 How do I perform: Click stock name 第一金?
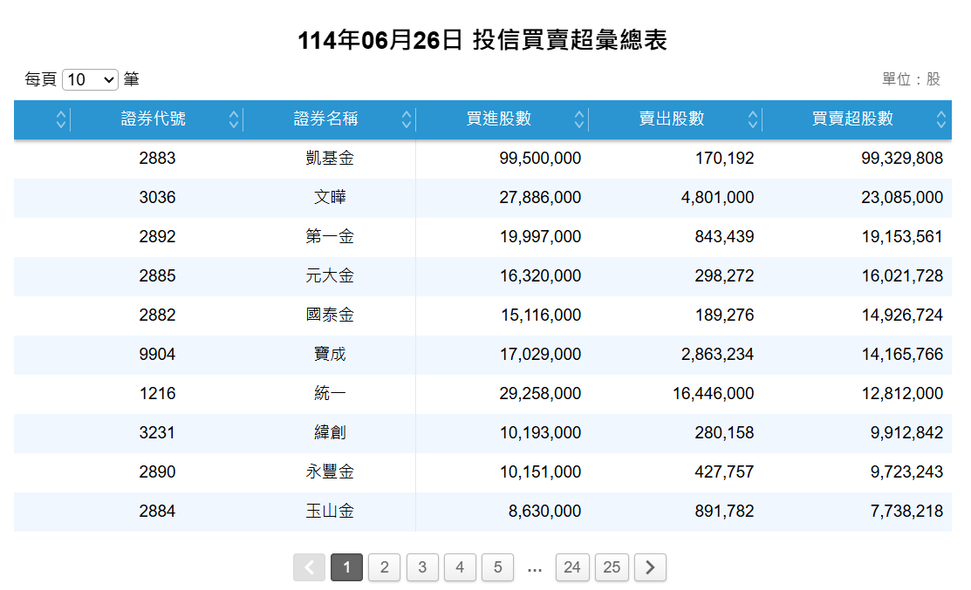(x=330, y=237)
